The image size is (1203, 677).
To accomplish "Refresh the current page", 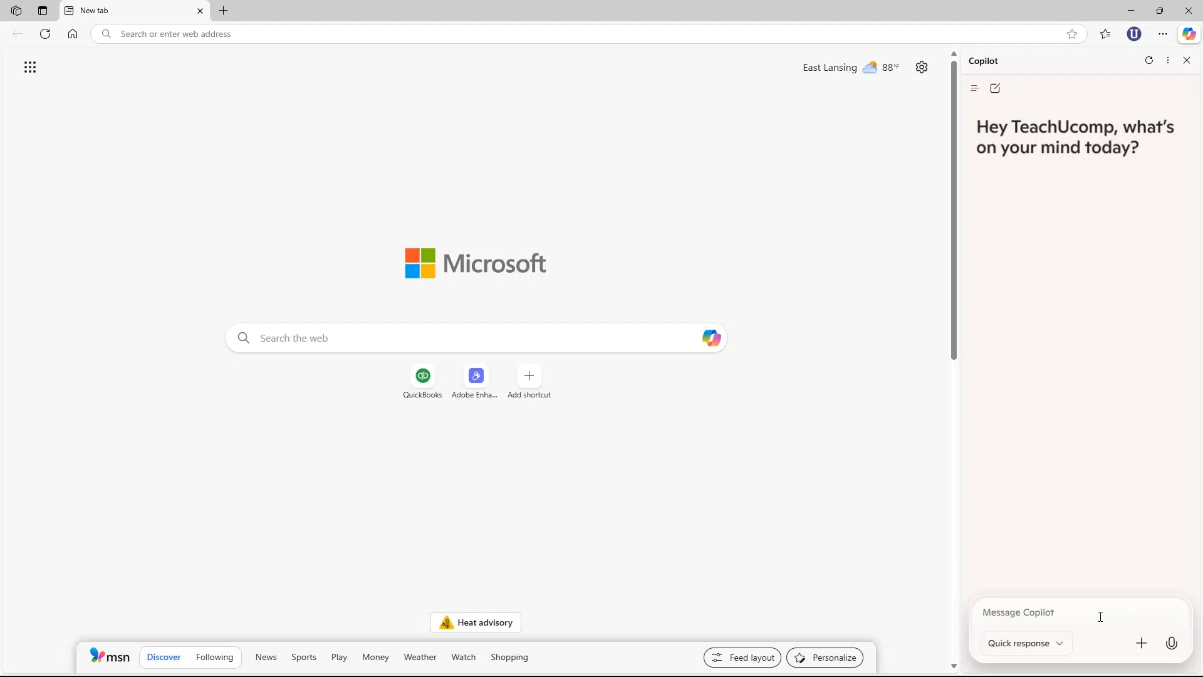I will pyautogui.click(x=45, y=34).
